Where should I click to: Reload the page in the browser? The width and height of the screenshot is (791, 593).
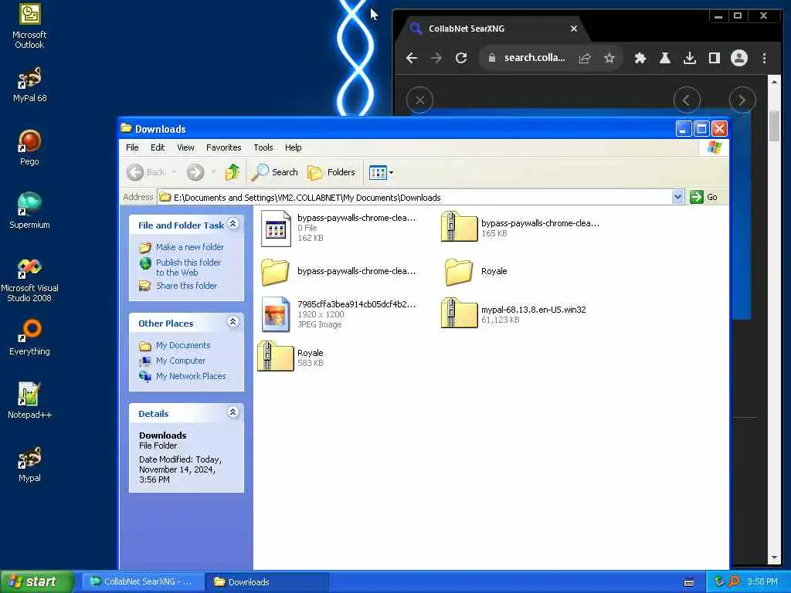(x=461, y=58)
